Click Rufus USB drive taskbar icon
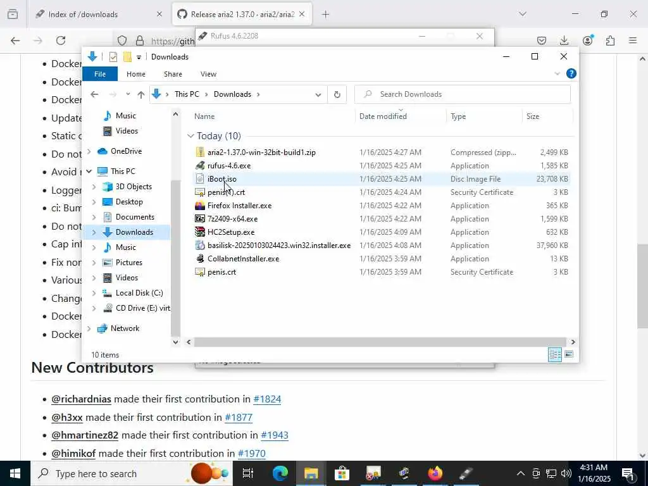648x486 pixels. (x=466, y=473)
